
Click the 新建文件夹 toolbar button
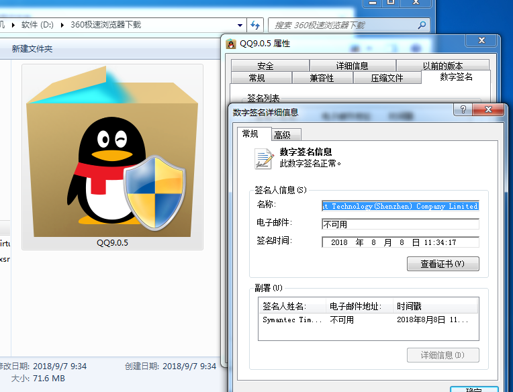click(32, 49)
